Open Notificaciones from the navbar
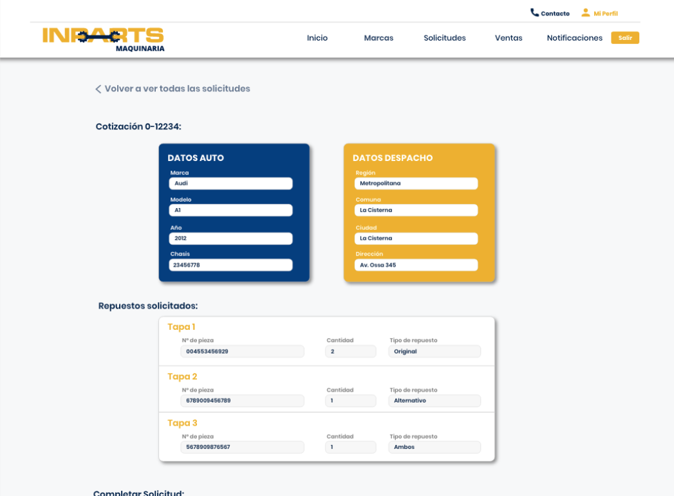This screenshot has height=496, width=674. click(574, 38)
